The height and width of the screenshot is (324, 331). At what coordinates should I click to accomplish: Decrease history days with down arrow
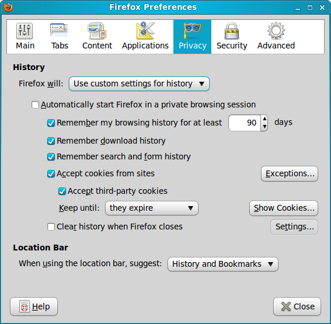click(x=264, y=127)
